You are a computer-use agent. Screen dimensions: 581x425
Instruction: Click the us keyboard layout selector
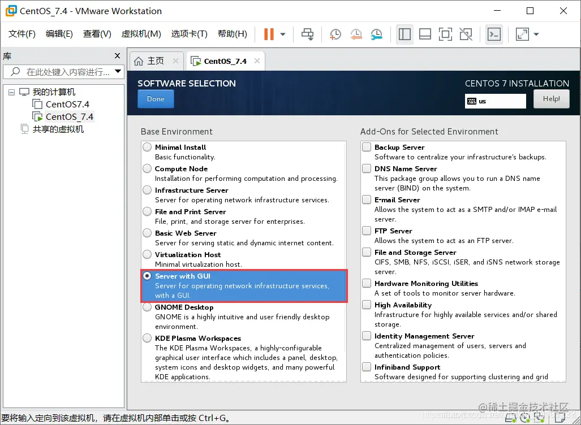496,101
